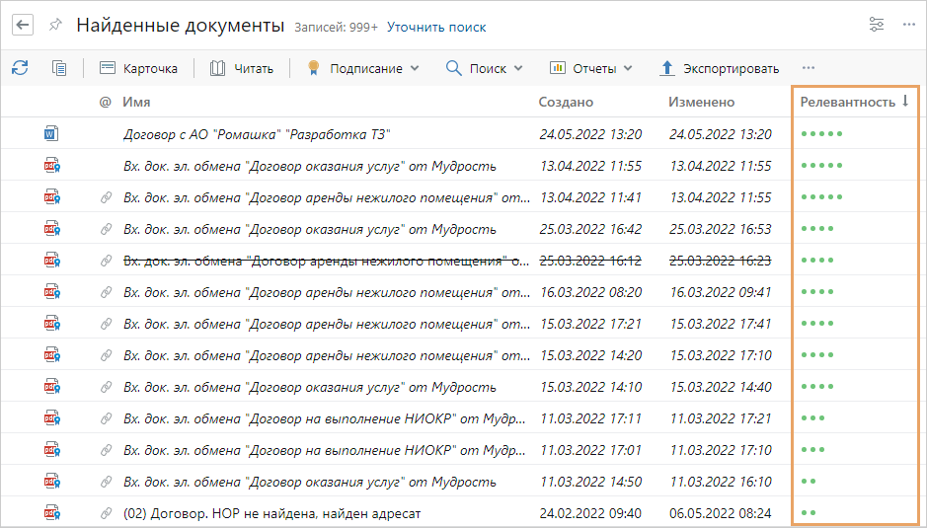Click the Экспортировать button
927x528 pixels.
[720, 68]
